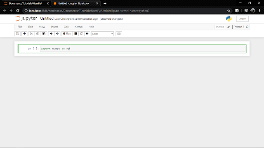Save the notebook with the floppy disk icon
The width and height of the screenshot is (264, 148).
coord(17,34)
